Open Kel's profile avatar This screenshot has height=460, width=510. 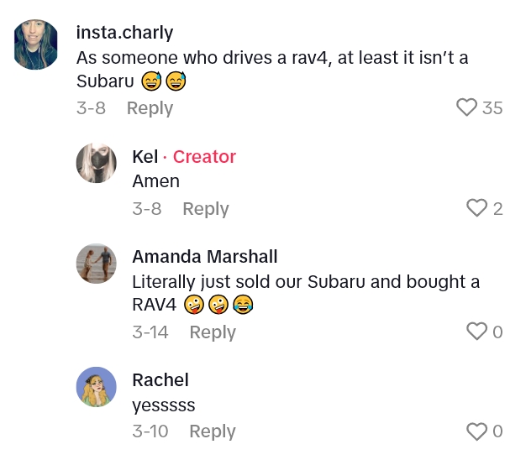click(97, 162)
